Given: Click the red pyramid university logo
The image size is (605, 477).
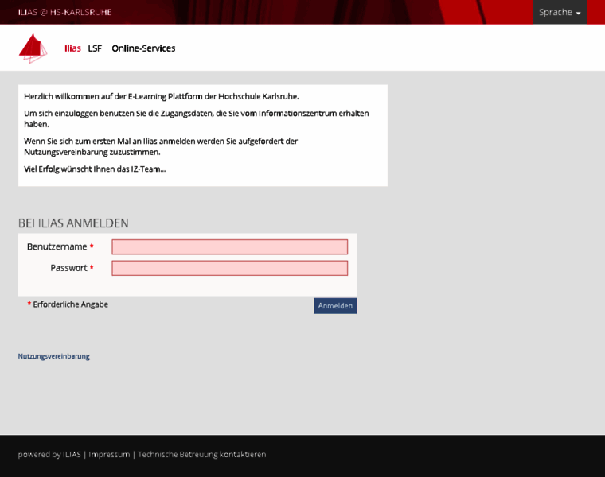Looking at the screenshot, I should coord(33,48).
